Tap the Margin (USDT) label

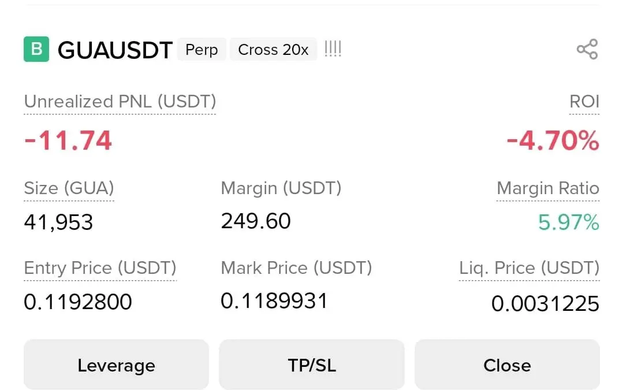(281, 188)
